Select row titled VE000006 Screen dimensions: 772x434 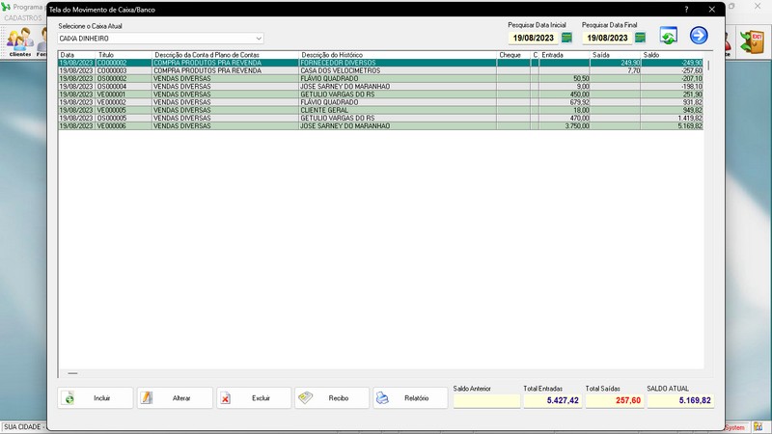click(380, 126)
